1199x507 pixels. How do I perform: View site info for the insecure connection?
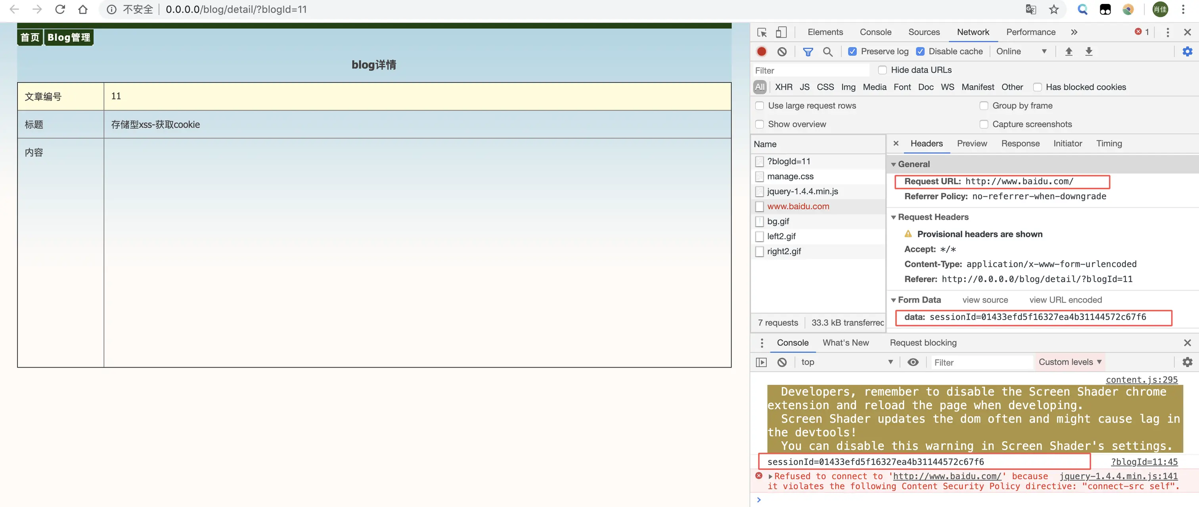coord(112,9)
